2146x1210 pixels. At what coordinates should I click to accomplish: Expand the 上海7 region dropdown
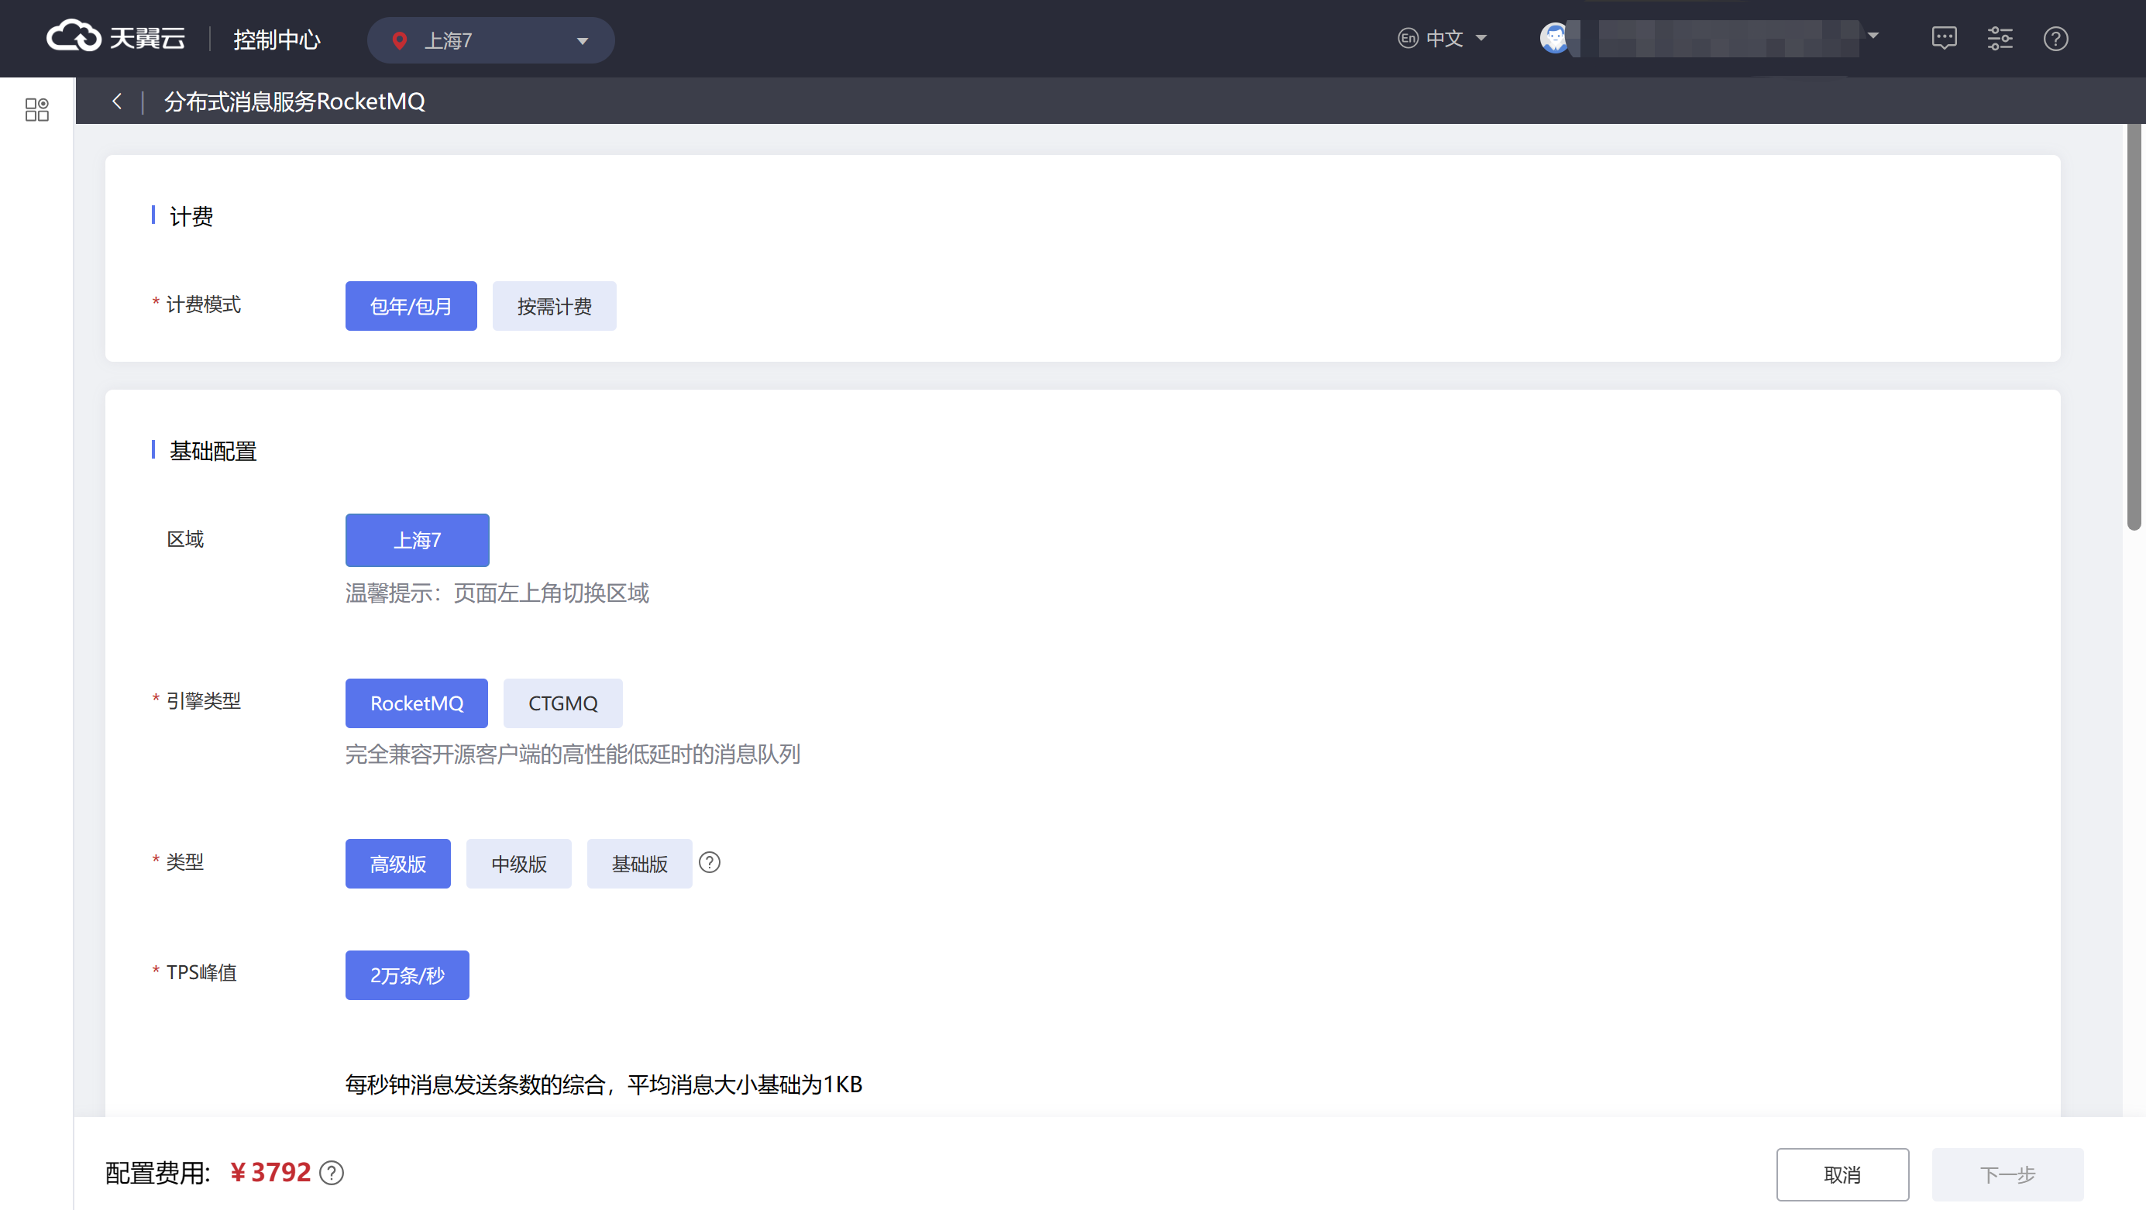[x=490, y=40]
